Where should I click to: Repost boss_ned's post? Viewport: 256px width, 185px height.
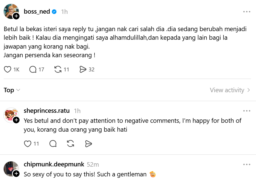point(58,69)
